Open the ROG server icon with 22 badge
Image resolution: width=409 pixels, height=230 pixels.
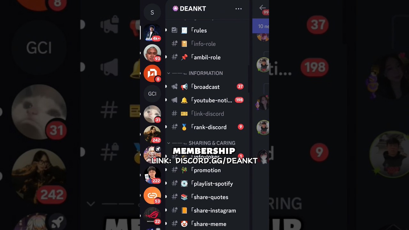point(152,216)
